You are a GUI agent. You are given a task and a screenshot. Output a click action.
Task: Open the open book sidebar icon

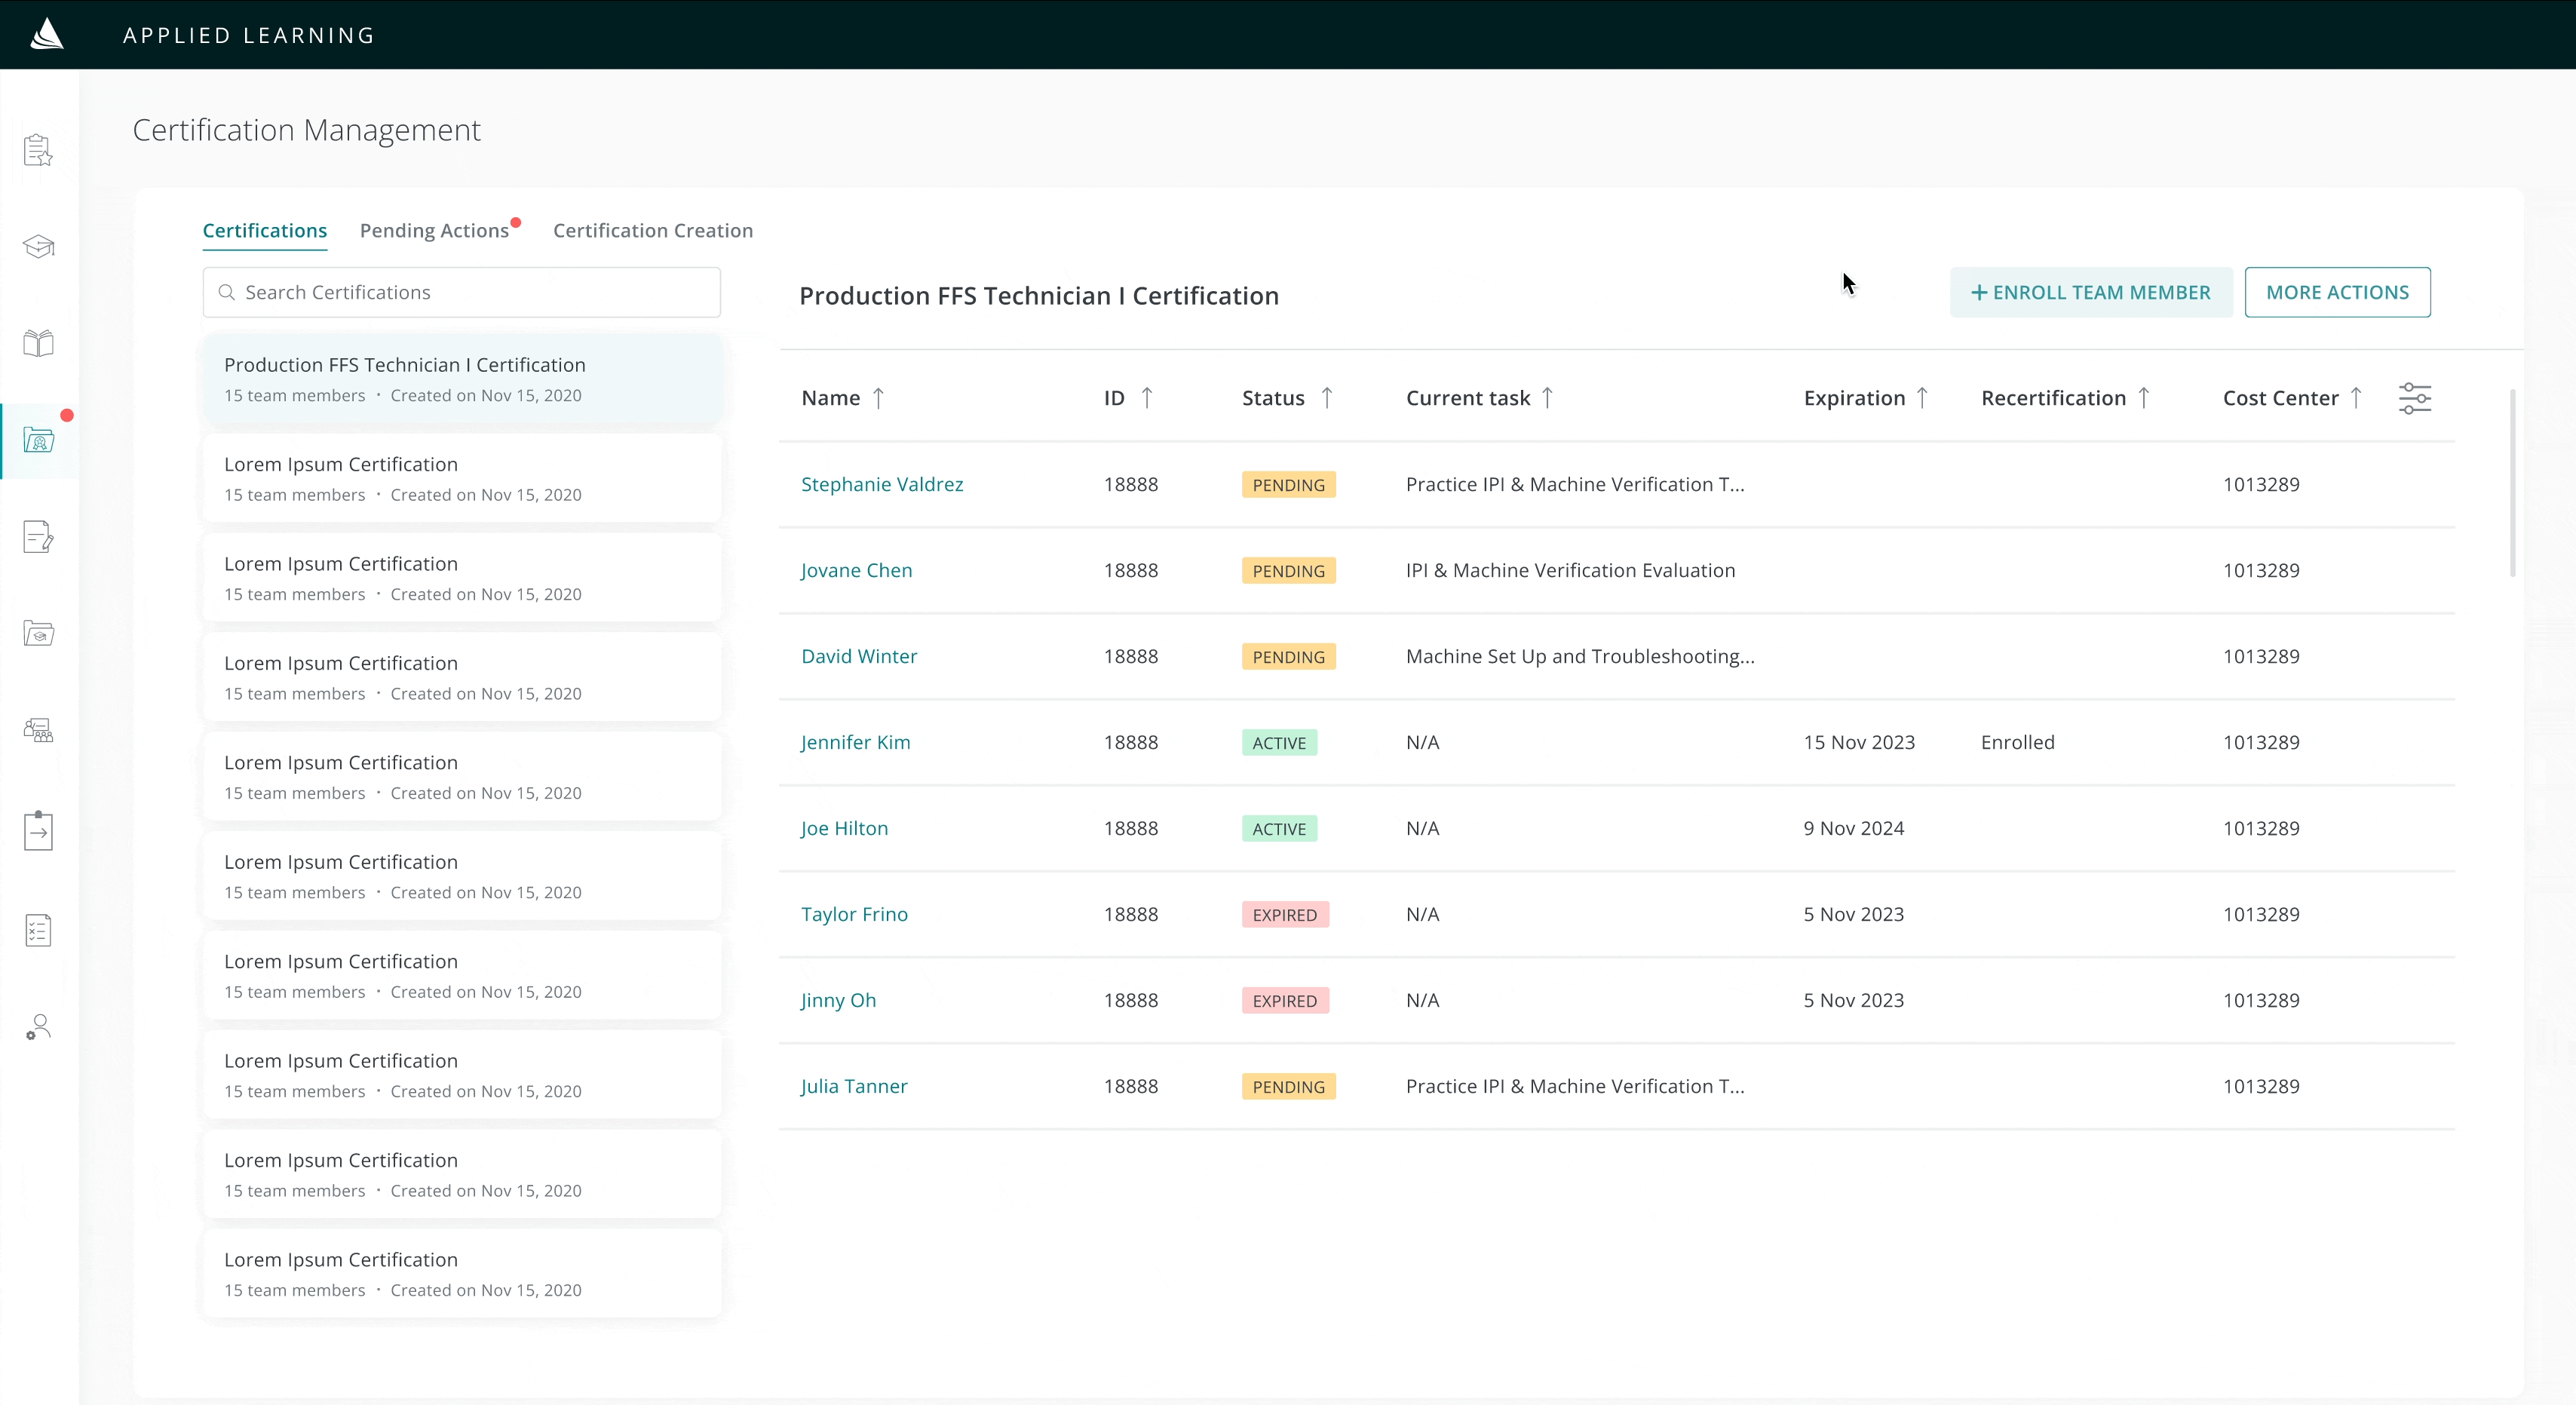(38, 343)
